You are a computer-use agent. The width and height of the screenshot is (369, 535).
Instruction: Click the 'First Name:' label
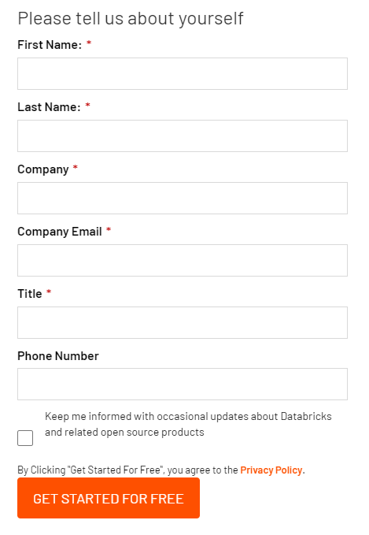pyautogui.click(x=50, y=45)
